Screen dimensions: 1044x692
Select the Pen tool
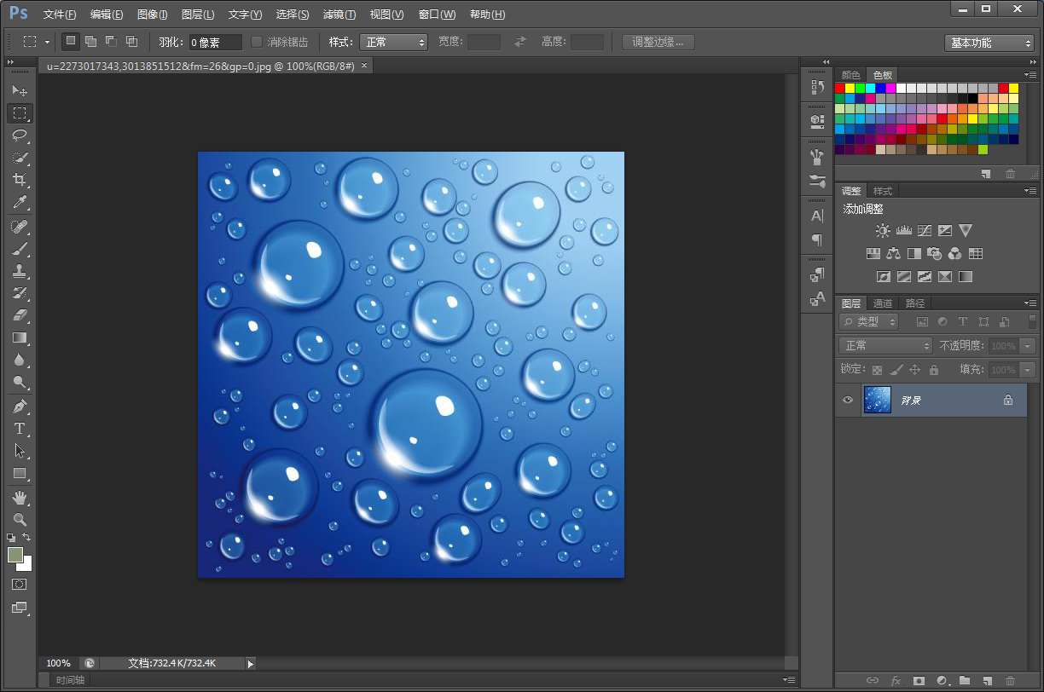click(20, 406)
